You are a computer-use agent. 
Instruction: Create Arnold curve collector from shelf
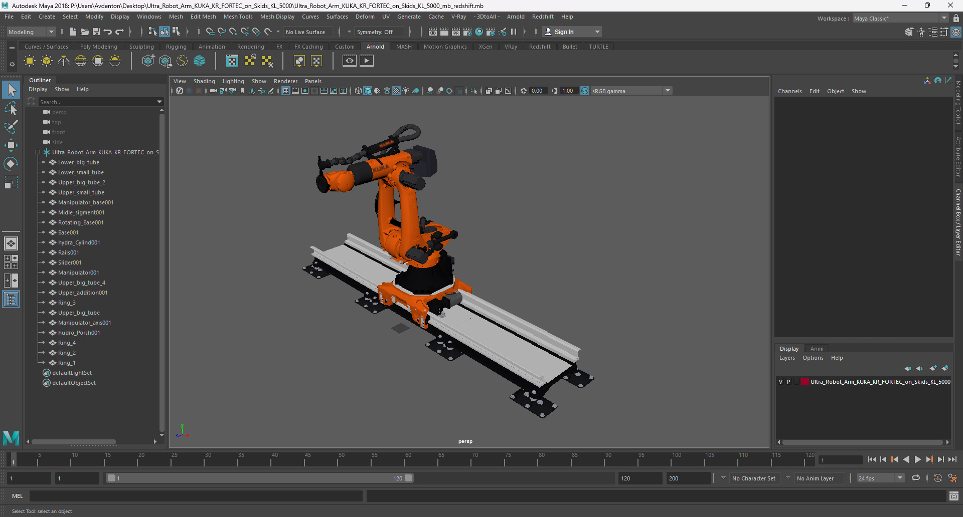tap(182, 61)
